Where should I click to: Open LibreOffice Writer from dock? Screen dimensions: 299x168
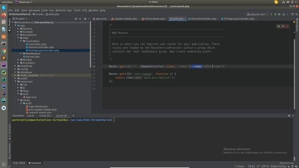[4, 29]
